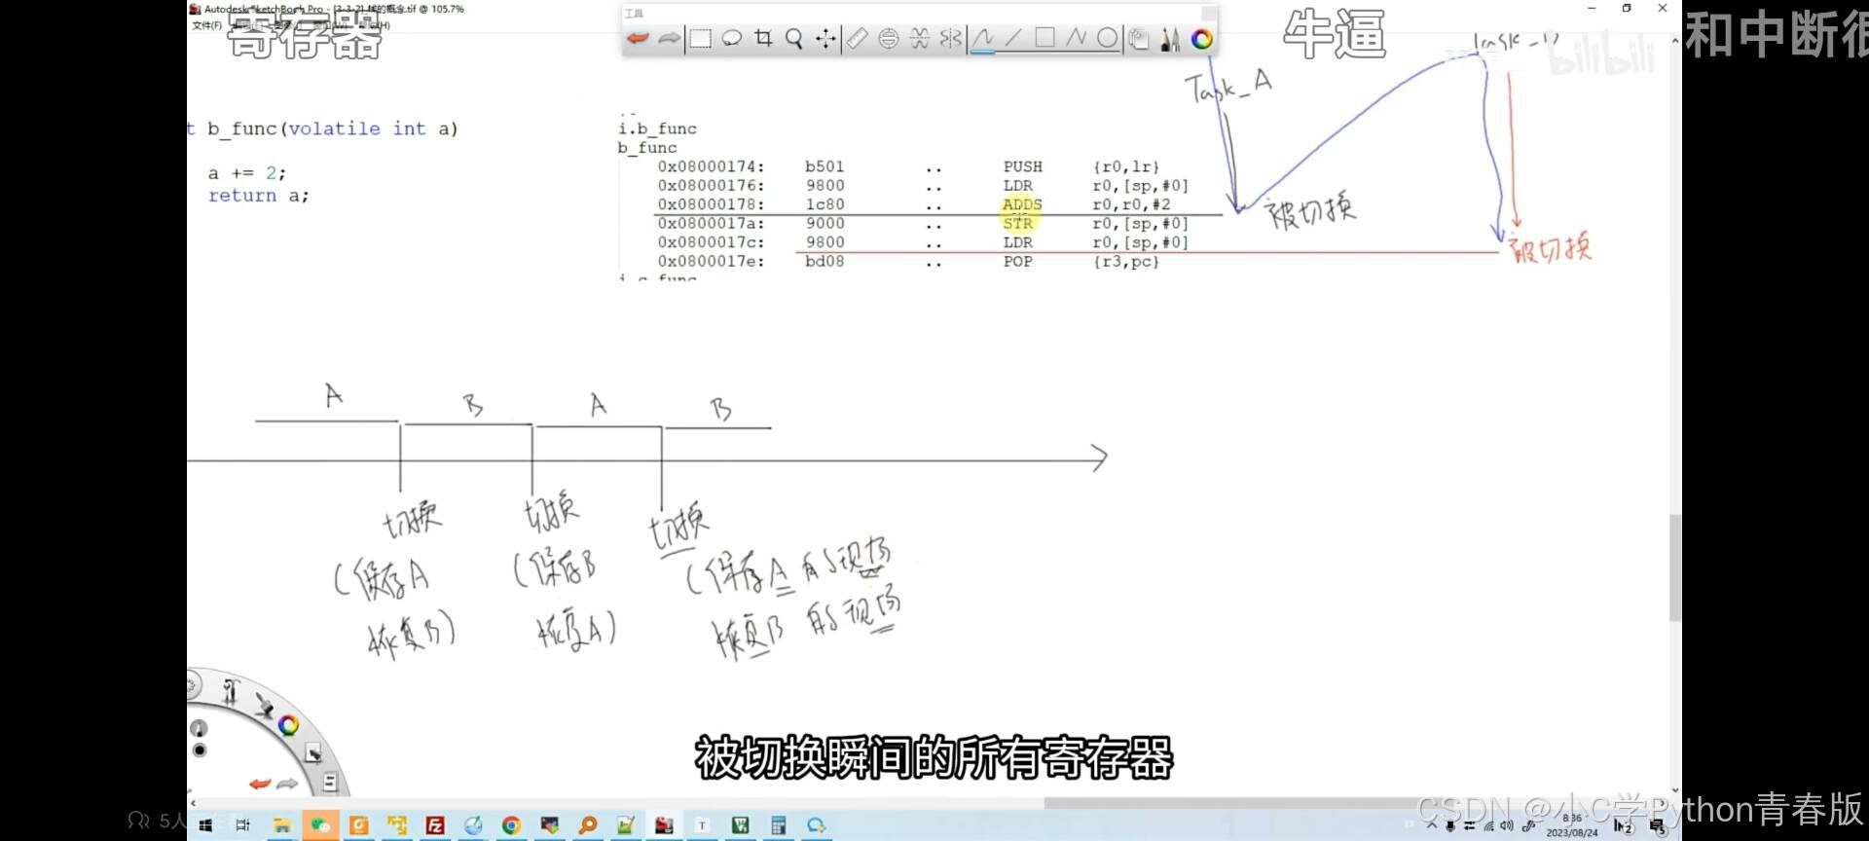Close the floating tools toolbar
The image size is (1869, 841).
point(1208,13)
